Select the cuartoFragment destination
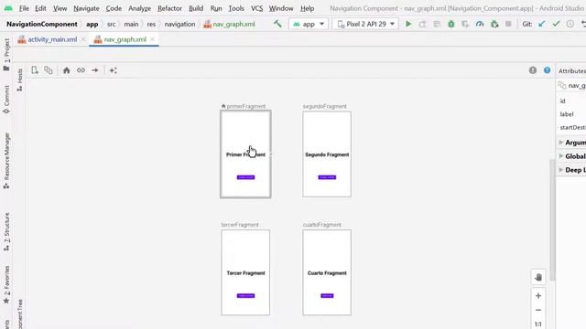This screenshot has height=329, width=586. click(x=327, y=272)
